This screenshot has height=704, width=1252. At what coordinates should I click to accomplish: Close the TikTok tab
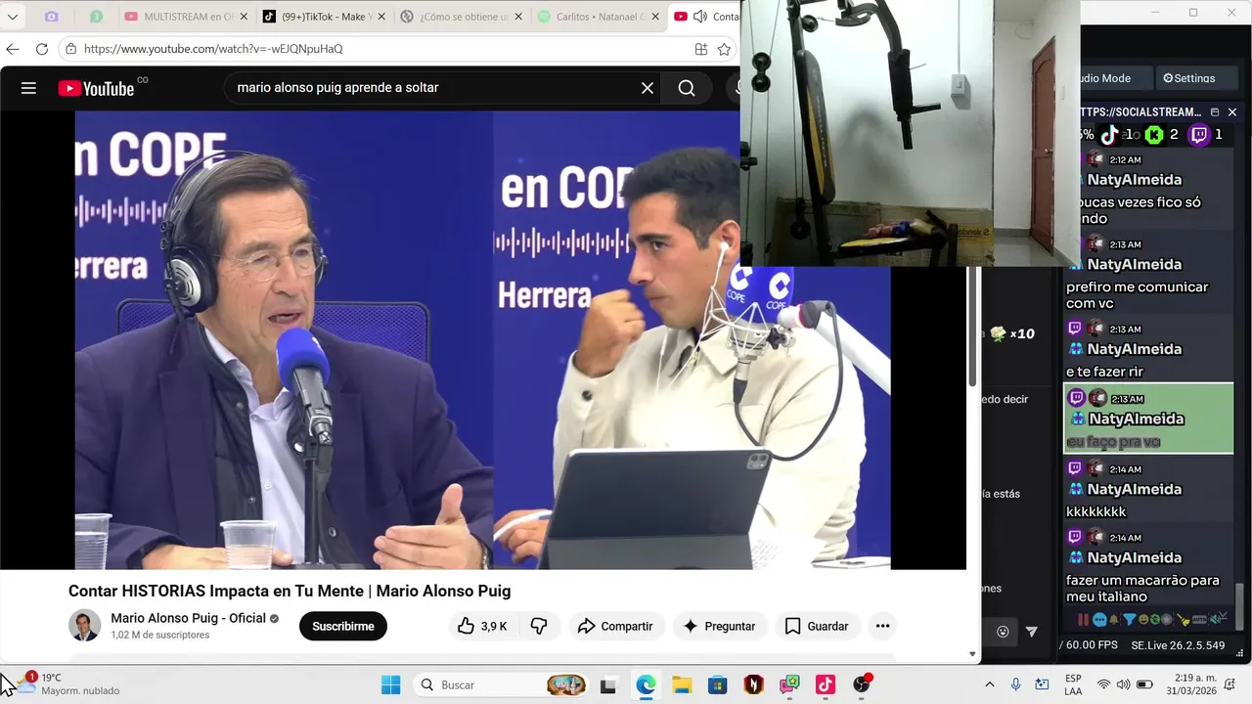[x=381, y=17]
